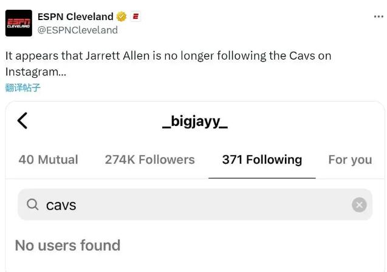Click the _bigjayy_ username title
This screenshot has height=272, width=387.
coord(195,121)
